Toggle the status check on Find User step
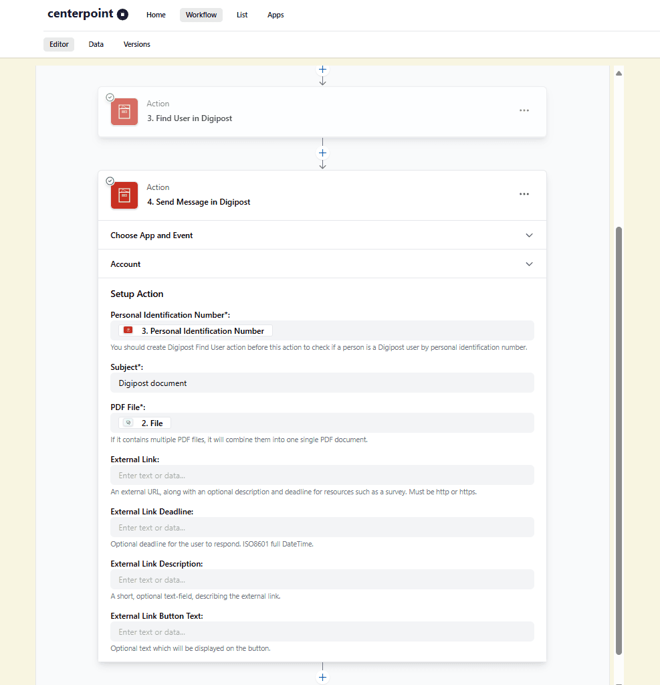 pos(110,97)
